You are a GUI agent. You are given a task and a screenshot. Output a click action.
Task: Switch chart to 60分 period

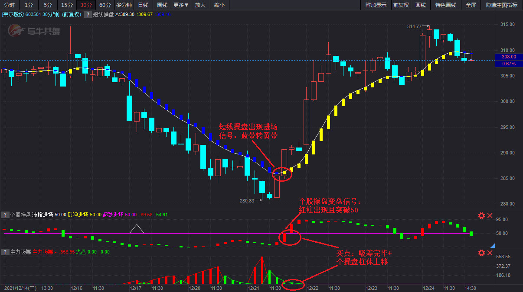105,5
